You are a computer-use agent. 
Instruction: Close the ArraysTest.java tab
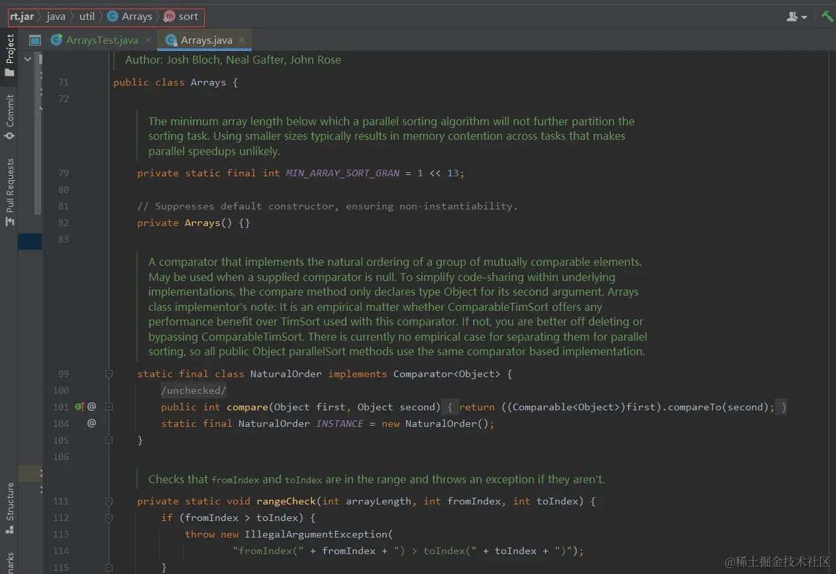[x=148, y=40]
